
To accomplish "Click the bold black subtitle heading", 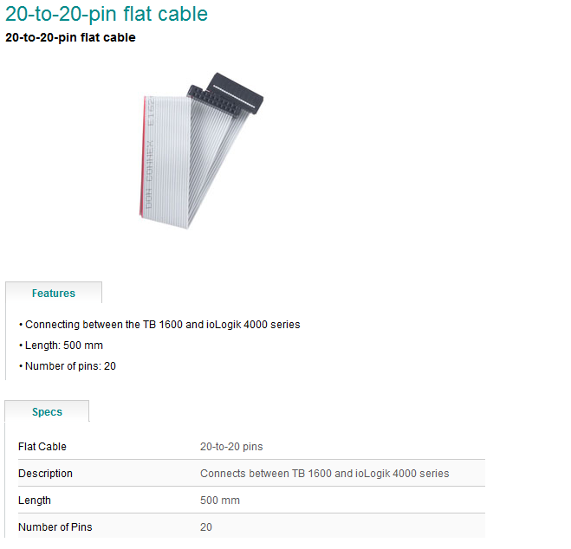I will click(70, 37).
